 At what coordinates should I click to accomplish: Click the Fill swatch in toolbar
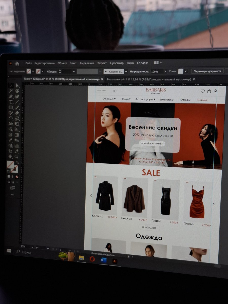pos(11,165)
